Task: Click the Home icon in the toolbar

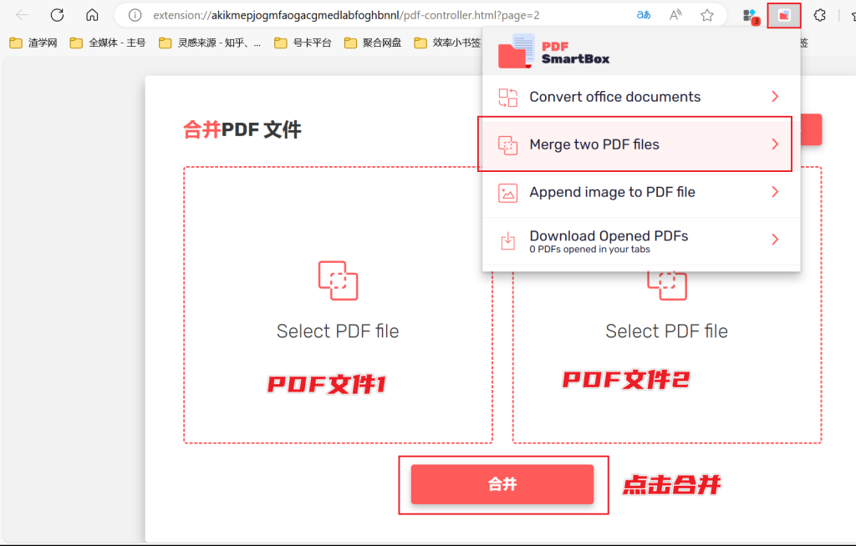Action: pos(92,14)
